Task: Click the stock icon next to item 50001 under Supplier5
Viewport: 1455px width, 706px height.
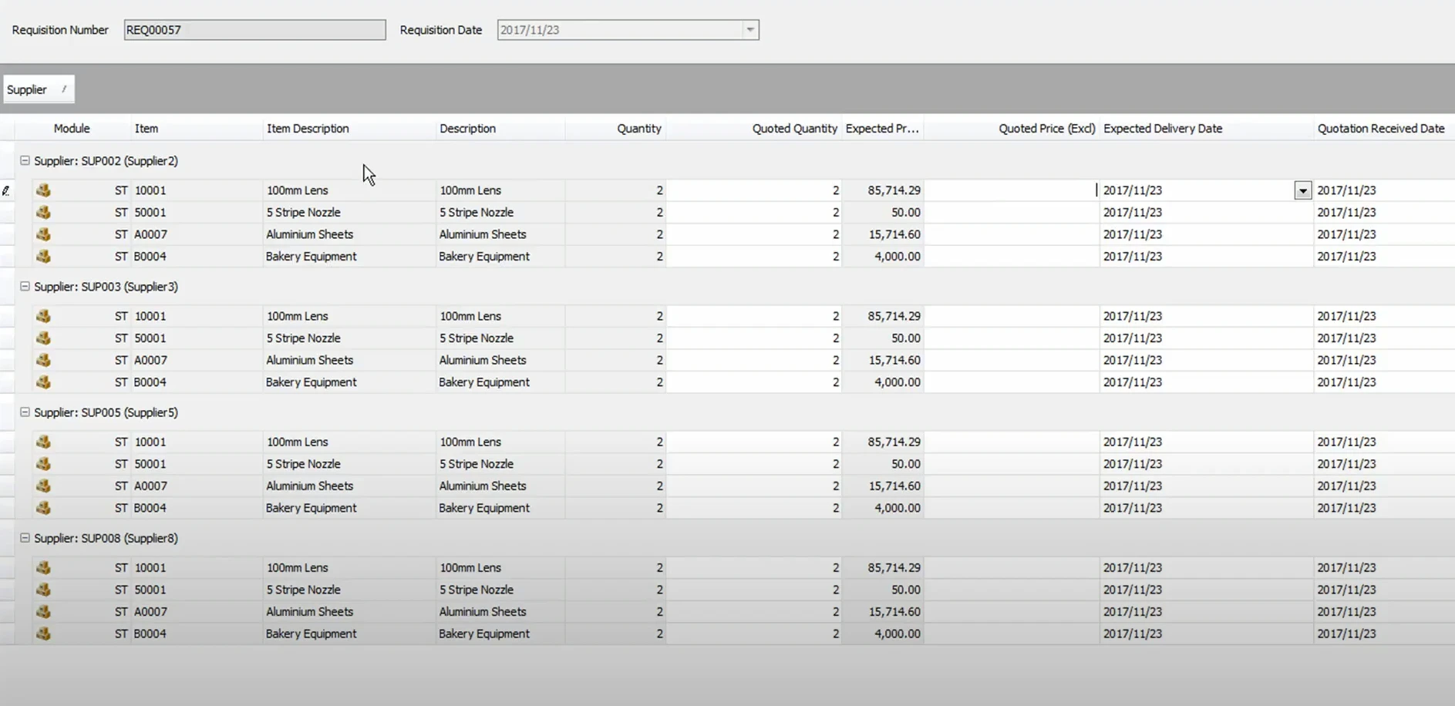Action: coord(43,464)
